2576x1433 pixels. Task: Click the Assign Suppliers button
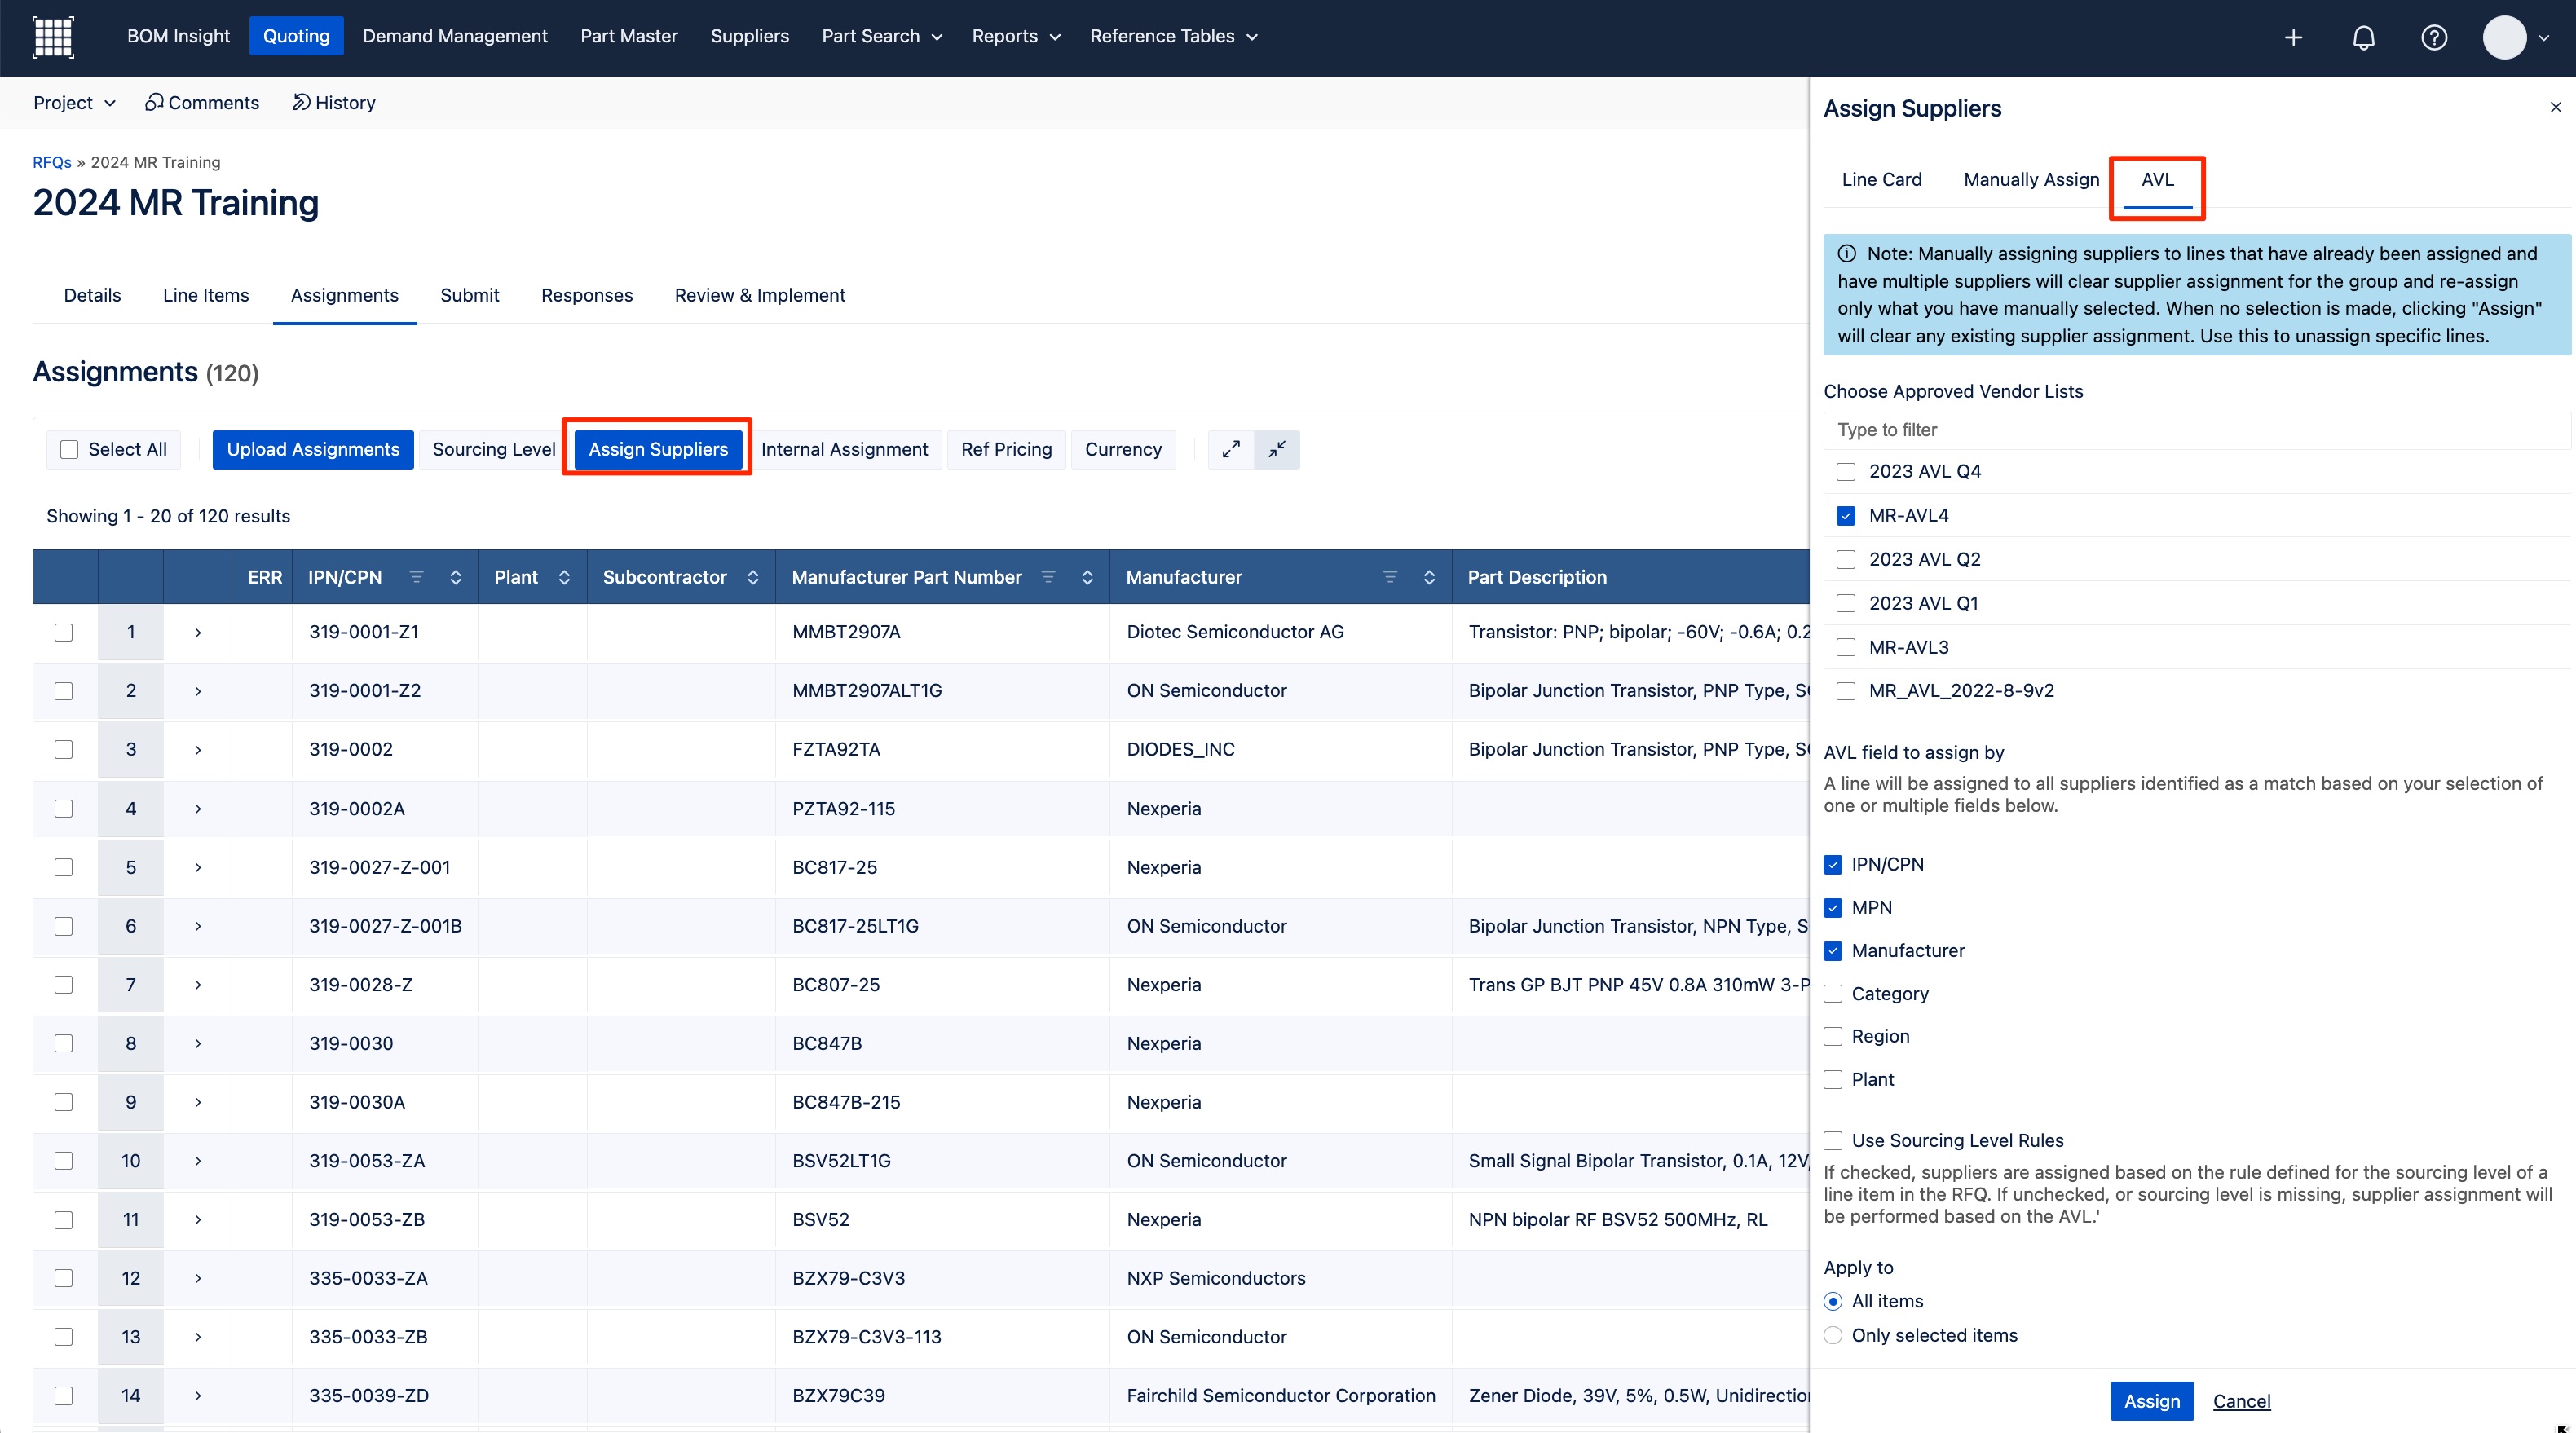[658, 449]
